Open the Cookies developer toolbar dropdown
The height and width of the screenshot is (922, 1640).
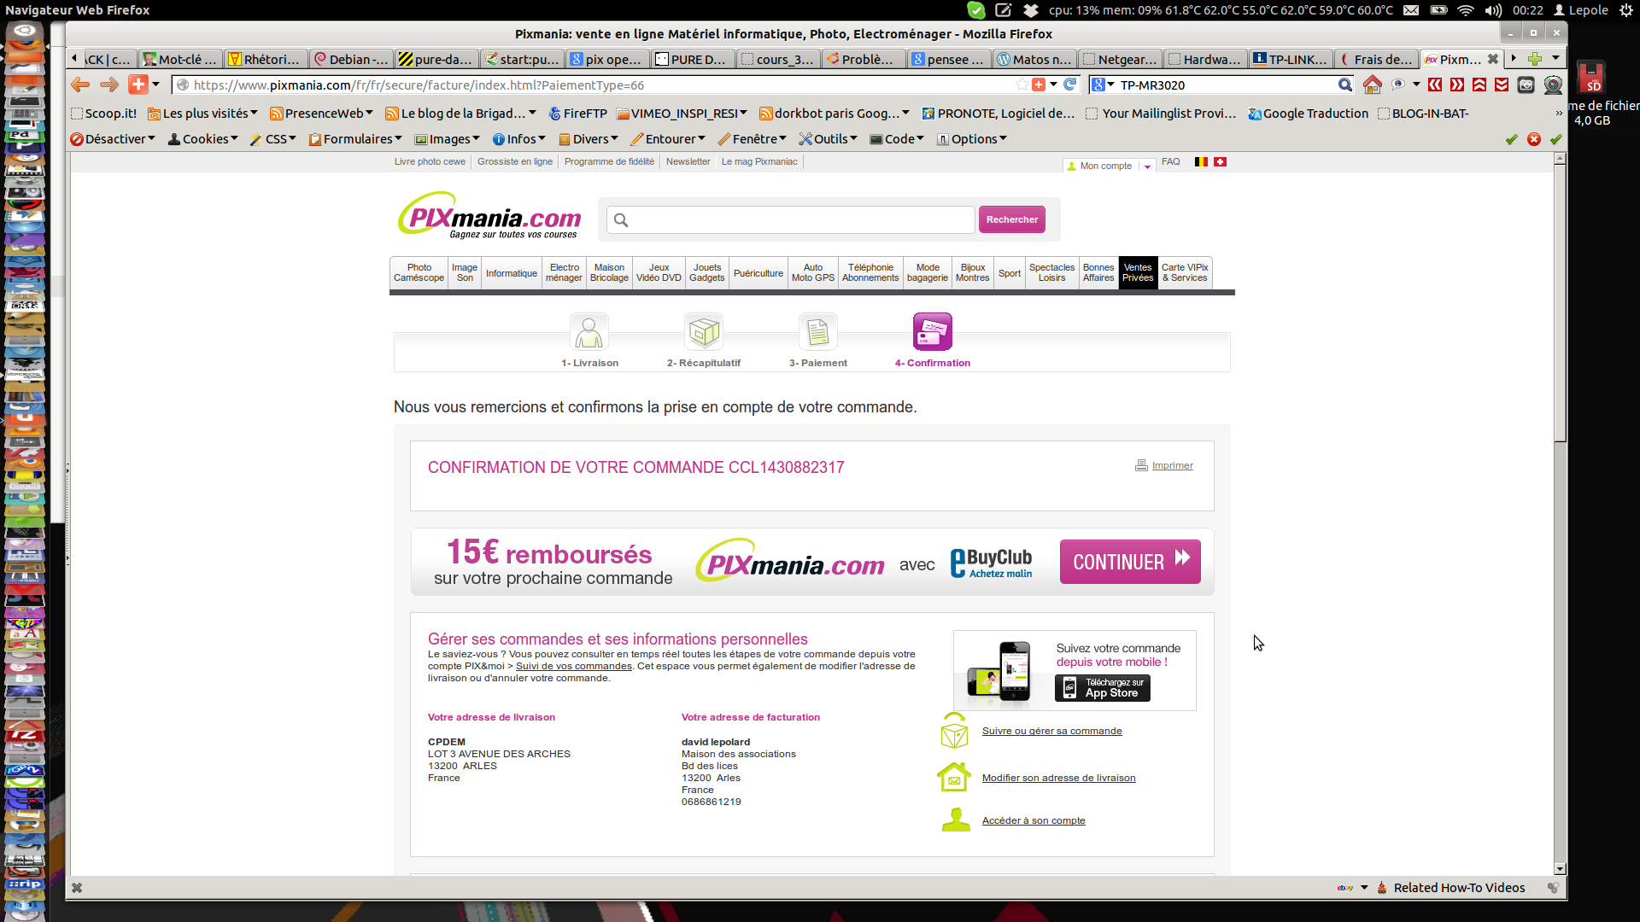tap(203, 139)
